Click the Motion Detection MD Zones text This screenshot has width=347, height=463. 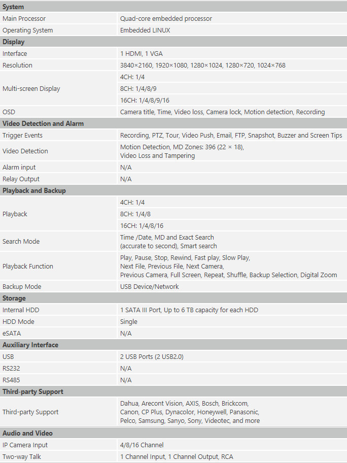coord(182,147)
